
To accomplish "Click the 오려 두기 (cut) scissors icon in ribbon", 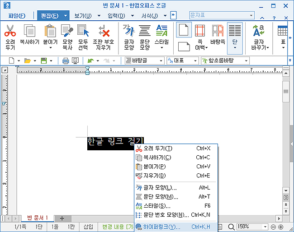I will point(10,31).
